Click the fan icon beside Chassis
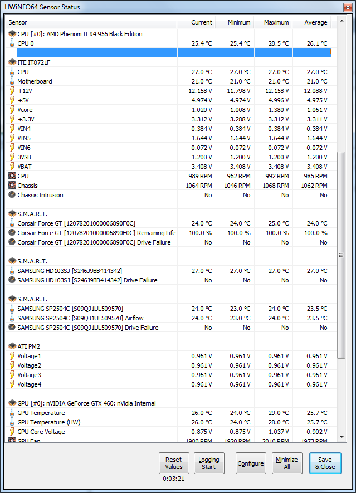 coord(12,185)
